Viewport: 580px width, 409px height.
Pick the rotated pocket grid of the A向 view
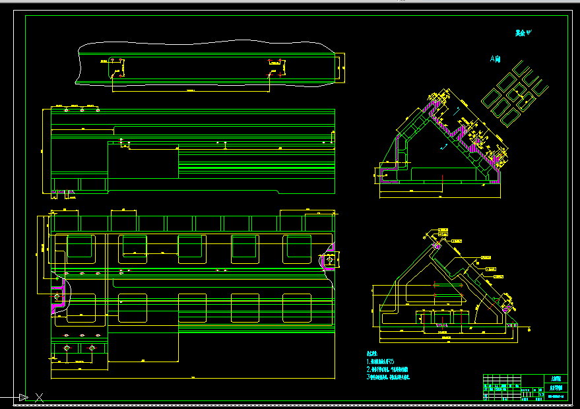515,94
